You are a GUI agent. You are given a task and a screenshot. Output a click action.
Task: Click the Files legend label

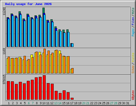pos(133,21)
